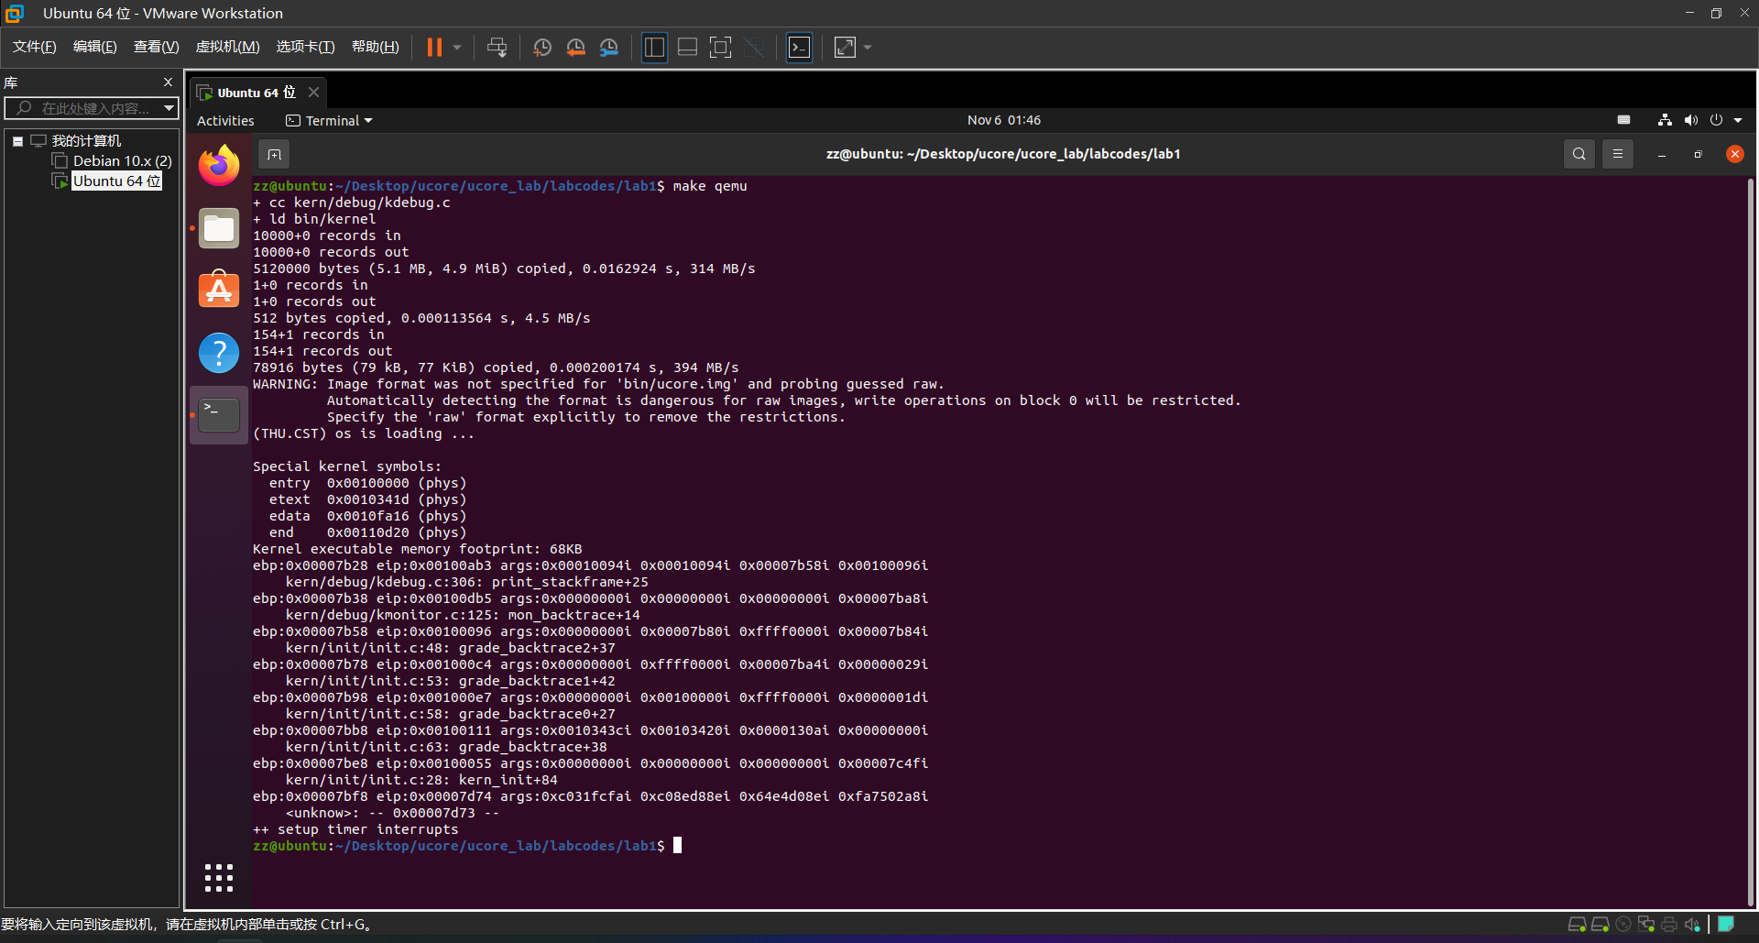Viewport: 1759px width, 943px height.
Task: Open the 查看(V) menu
Action: point(156,47)
